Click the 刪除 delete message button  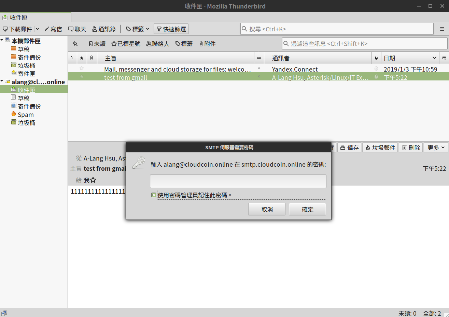tap(411, 148)
